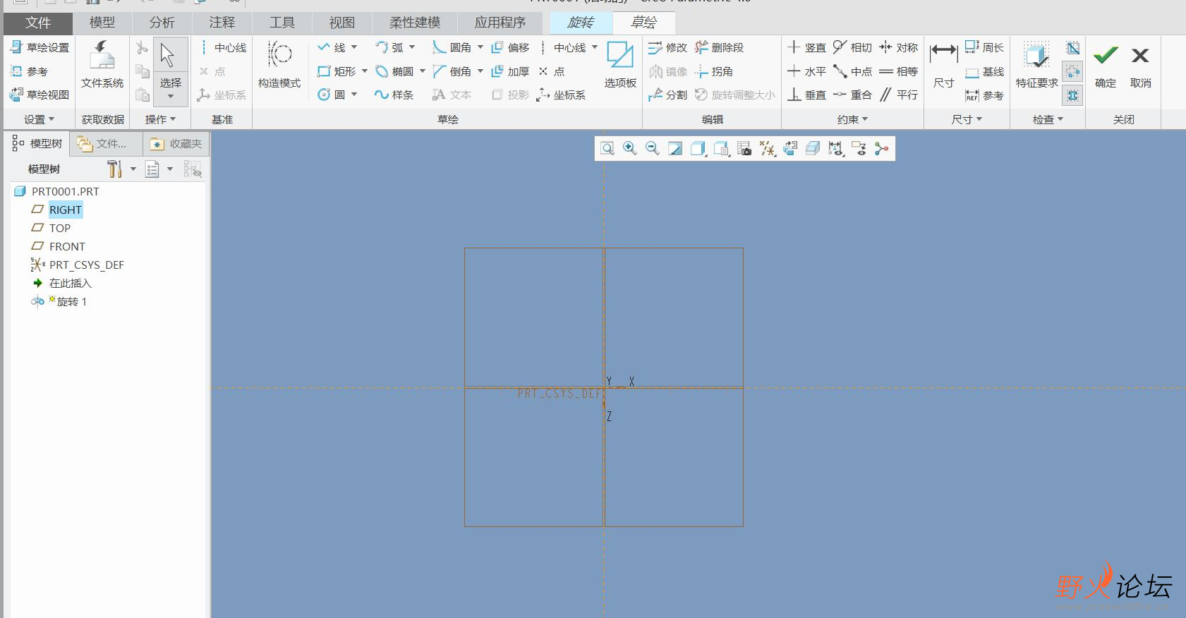1186x618 pixels.
Task: Select the 圆角 fillet tool
Action: [452, 47]
